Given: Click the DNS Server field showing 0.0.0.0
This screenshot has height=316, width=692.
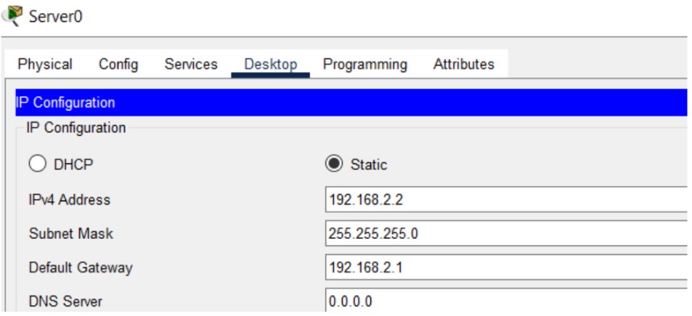Looking at the screenshot, I should pyautogui.click(x=506, y=301).
